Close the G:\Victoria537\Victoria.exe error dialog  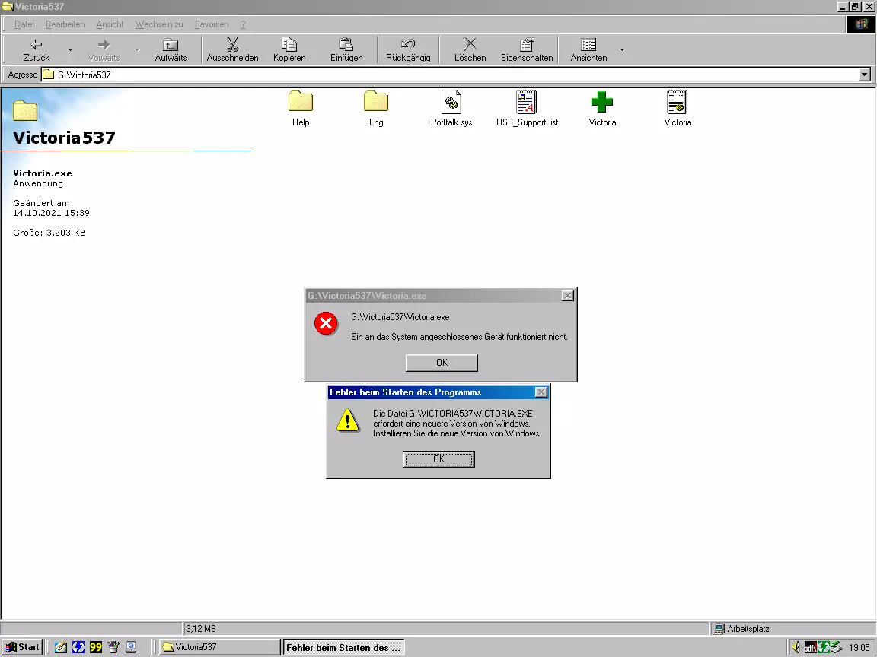(568, 296)
